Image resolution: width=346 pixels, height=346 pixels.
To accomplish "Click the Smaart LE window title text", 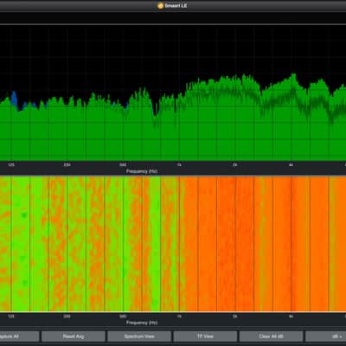I will tap(176, 5).
